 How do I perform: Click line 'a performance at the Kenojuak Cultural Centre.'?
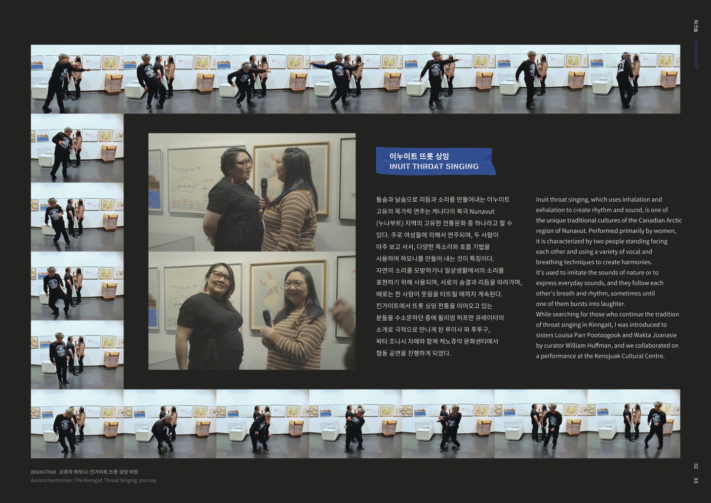tap(600, 356)
